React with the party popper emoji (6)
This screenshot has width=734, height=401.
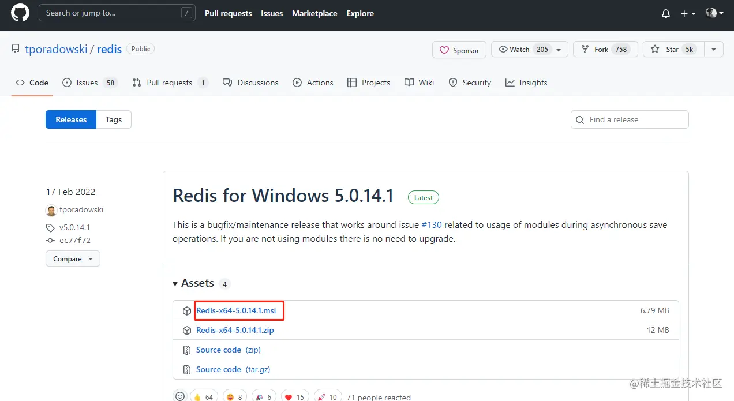264,396
